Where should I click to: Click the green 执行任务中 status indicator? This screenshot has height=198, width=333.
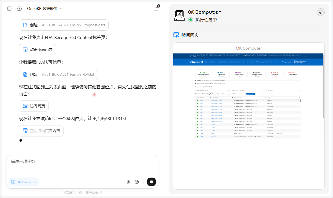pyautogui.click(x=191, y=20)
